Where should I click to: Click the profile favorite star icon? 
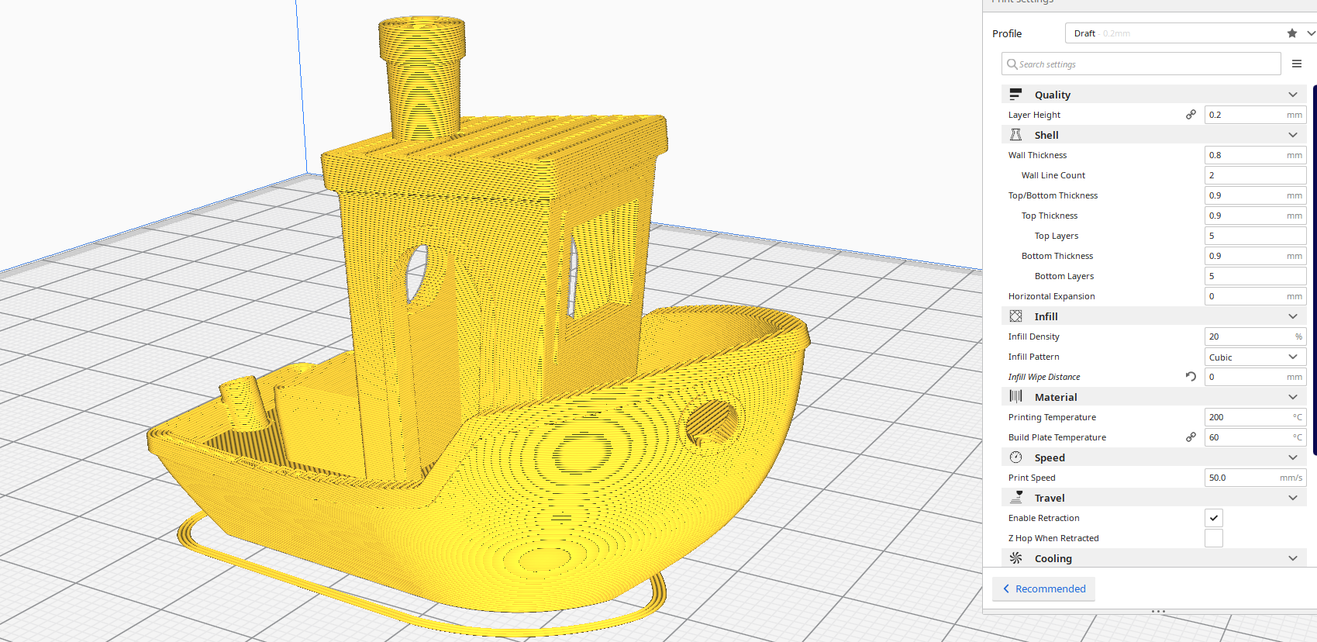(x=1291, y=33)
